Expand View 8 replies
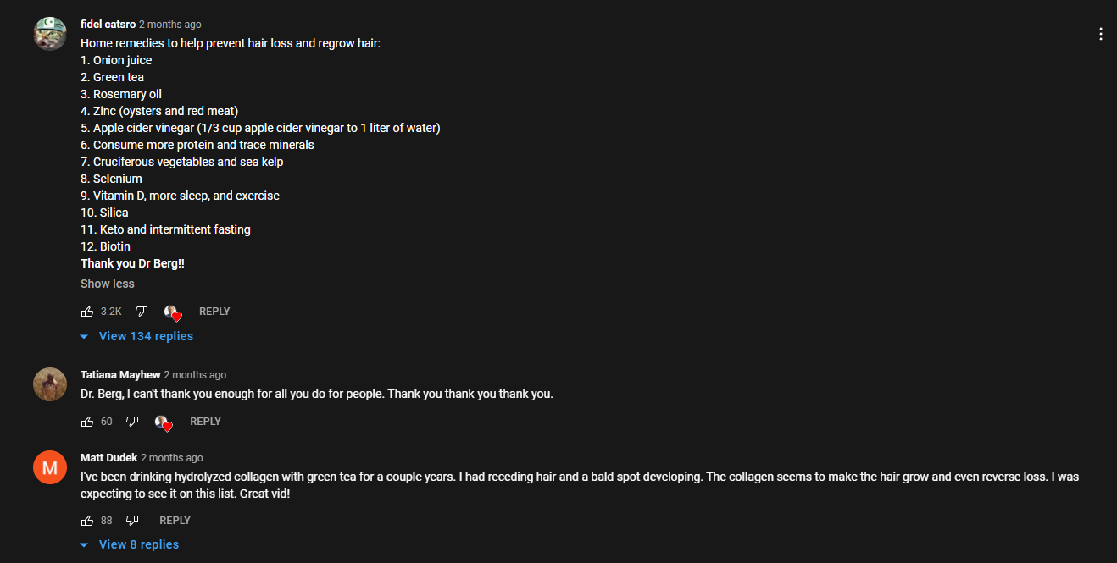Viewport: 1117px width, 563px height. click(x=130, y=544)
